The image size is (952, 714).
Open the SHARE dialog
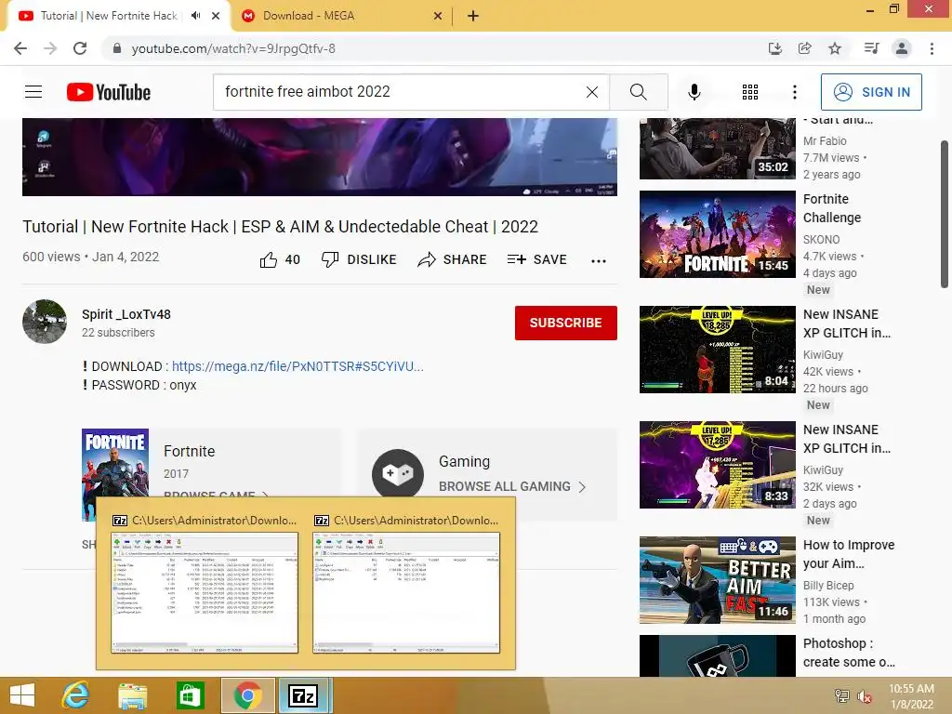[x=453, y=260]
